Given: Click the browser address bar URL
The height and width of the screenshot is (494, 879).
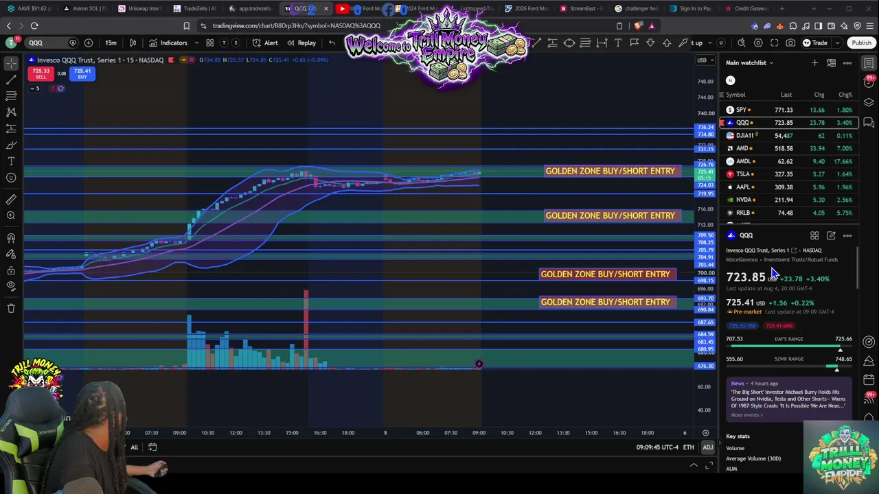Looking at the screenshot, I should click(297, 26).
